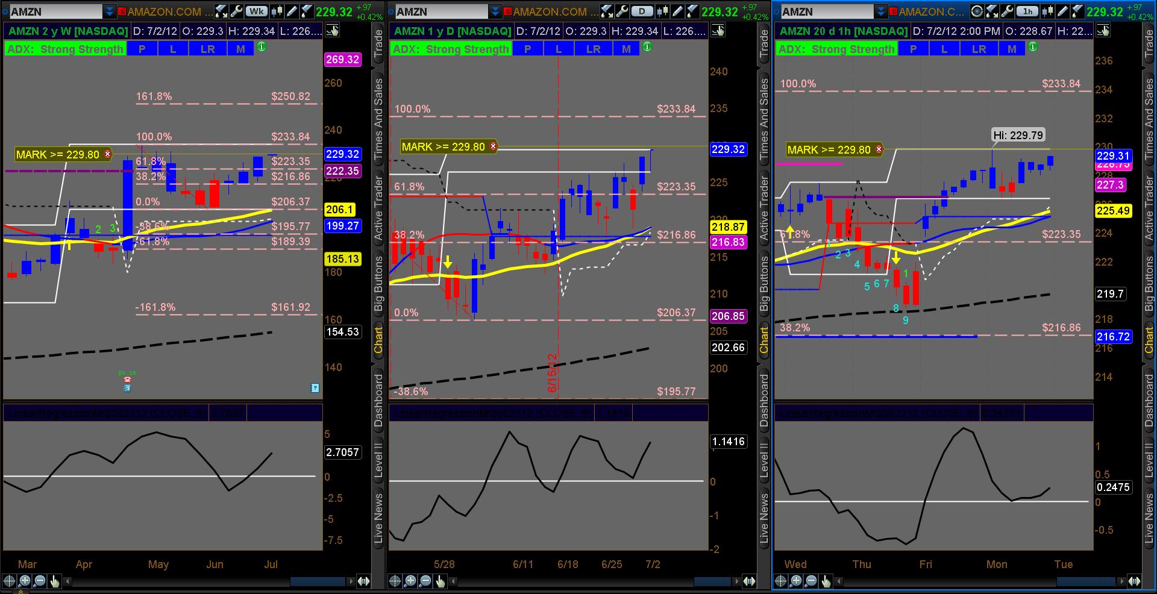
Task: Open Times And Sales tab beside weekly chart
Action: [x=378, y=119]
